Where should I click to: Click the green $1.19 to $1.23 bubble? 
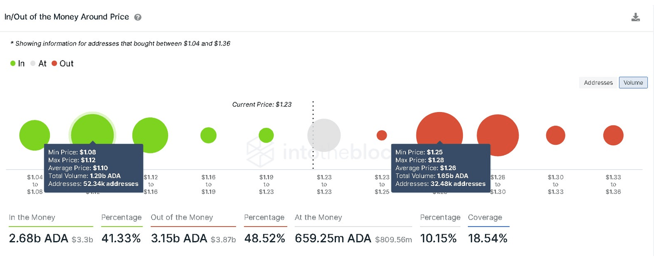266,135
